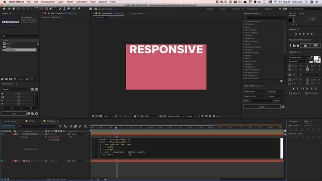Click the fill color swatch in the Character panel

coord(316,58)
